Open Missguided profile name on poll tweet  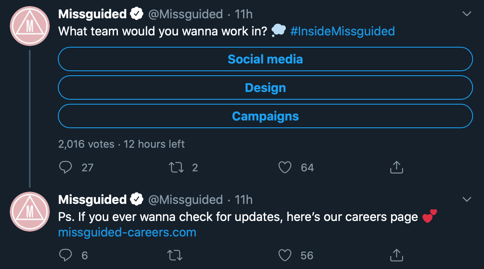pos(92,14)
